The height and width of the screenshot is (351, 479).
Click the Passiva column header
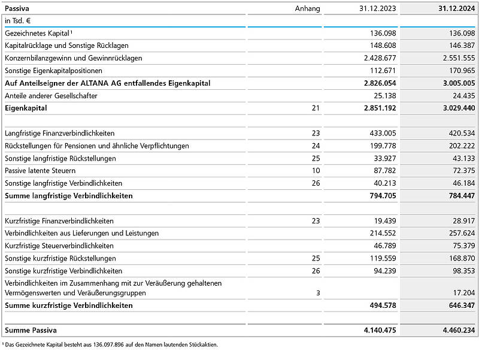pyautogui.click(x=17, y=8)
